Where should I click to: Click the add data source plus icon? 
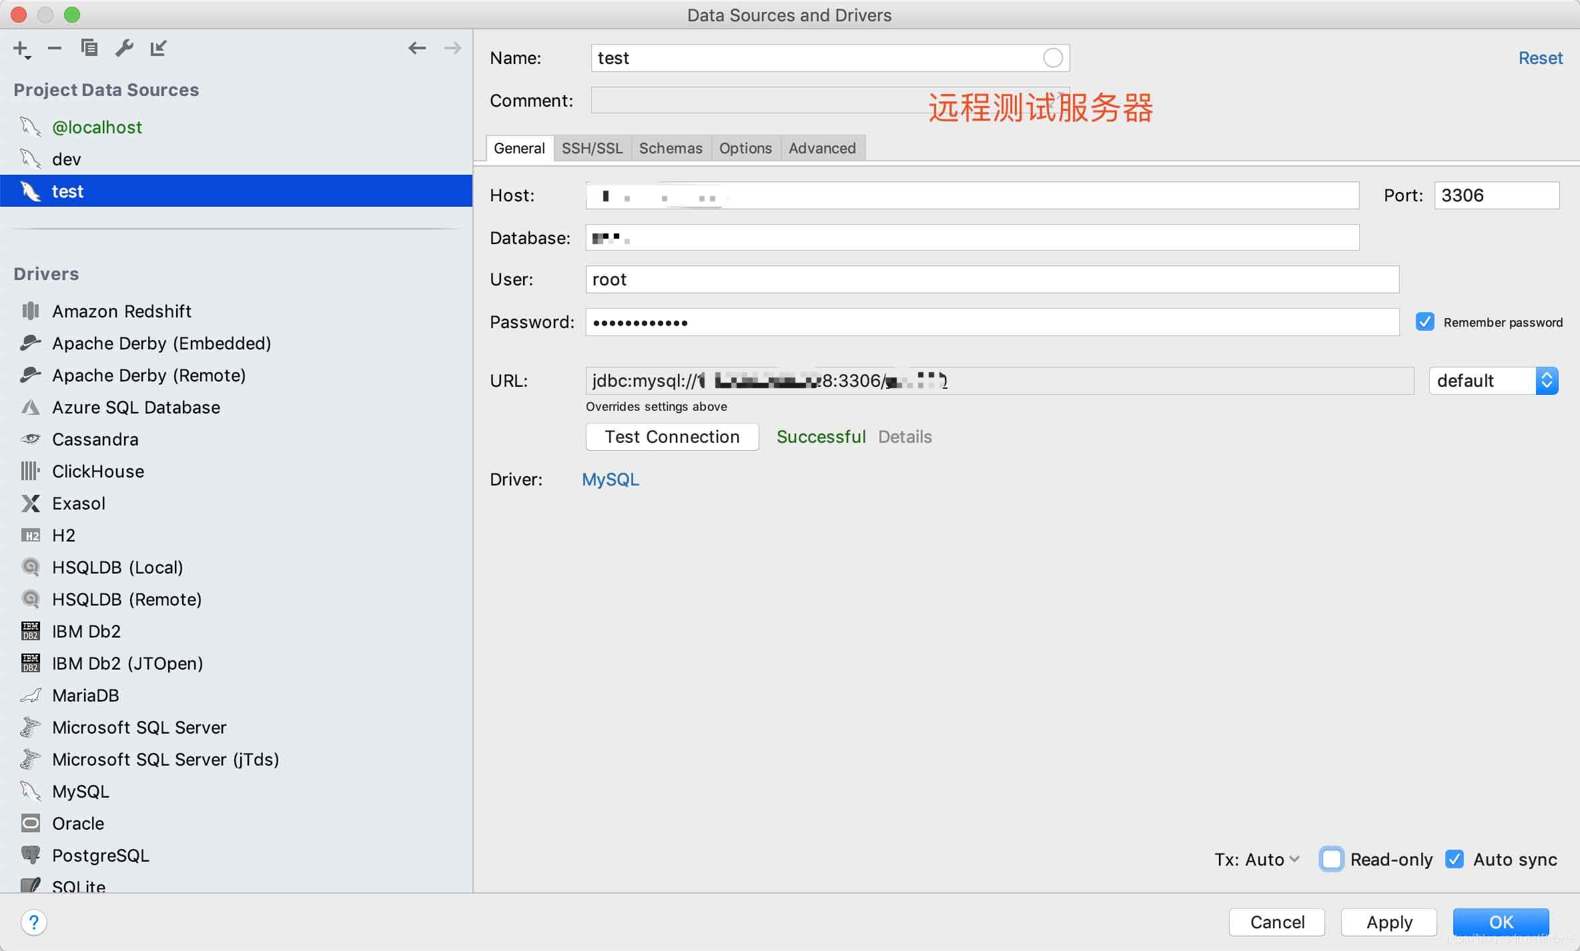pyautogui.click(x=20, y=48)
